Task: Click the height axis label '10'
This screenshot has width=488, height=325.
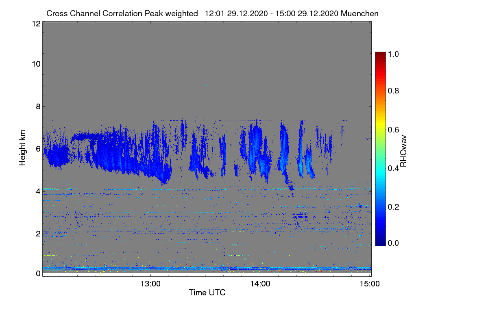Action: 36,64
